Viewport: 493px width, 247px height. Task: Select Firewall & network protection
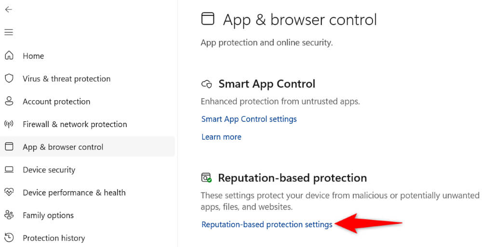pyautogui.click(x=75, y=124)
